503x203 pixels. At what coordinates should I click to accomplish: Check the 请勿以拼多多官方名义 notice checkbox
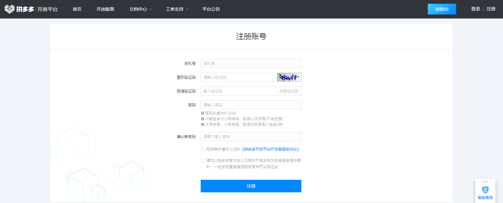[203, 161]
